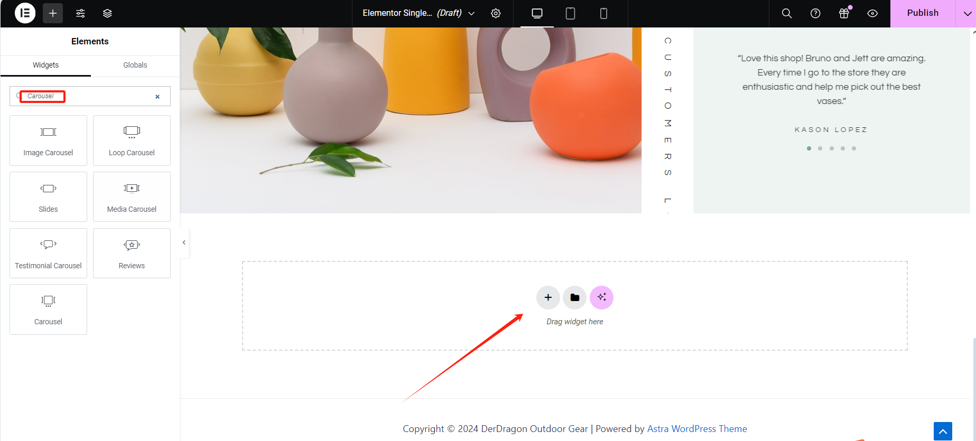976x441 pixels.
Task: Go to fourth testimonial slide dot
Action: [843, 148]
